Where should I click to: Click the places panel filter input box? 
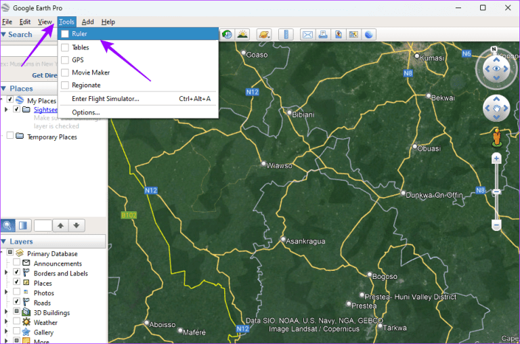click(x=43, y=225)
